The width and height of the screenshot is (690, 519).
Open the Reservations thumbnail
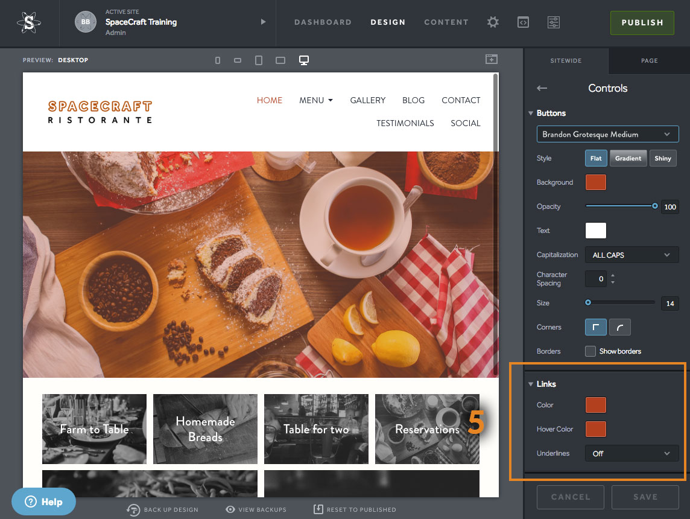tap(427, 429)
